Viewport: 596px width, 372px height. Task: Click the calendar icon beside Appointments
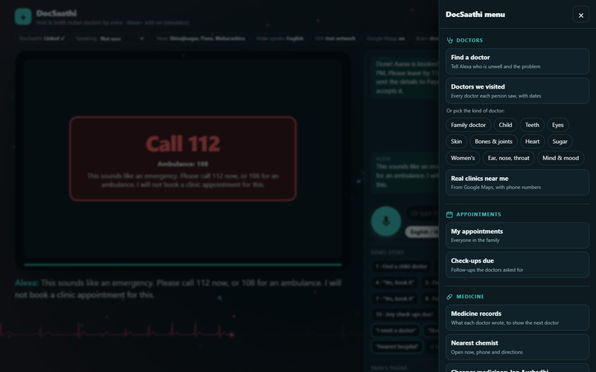pyautogui.click(x=450, y=215)
